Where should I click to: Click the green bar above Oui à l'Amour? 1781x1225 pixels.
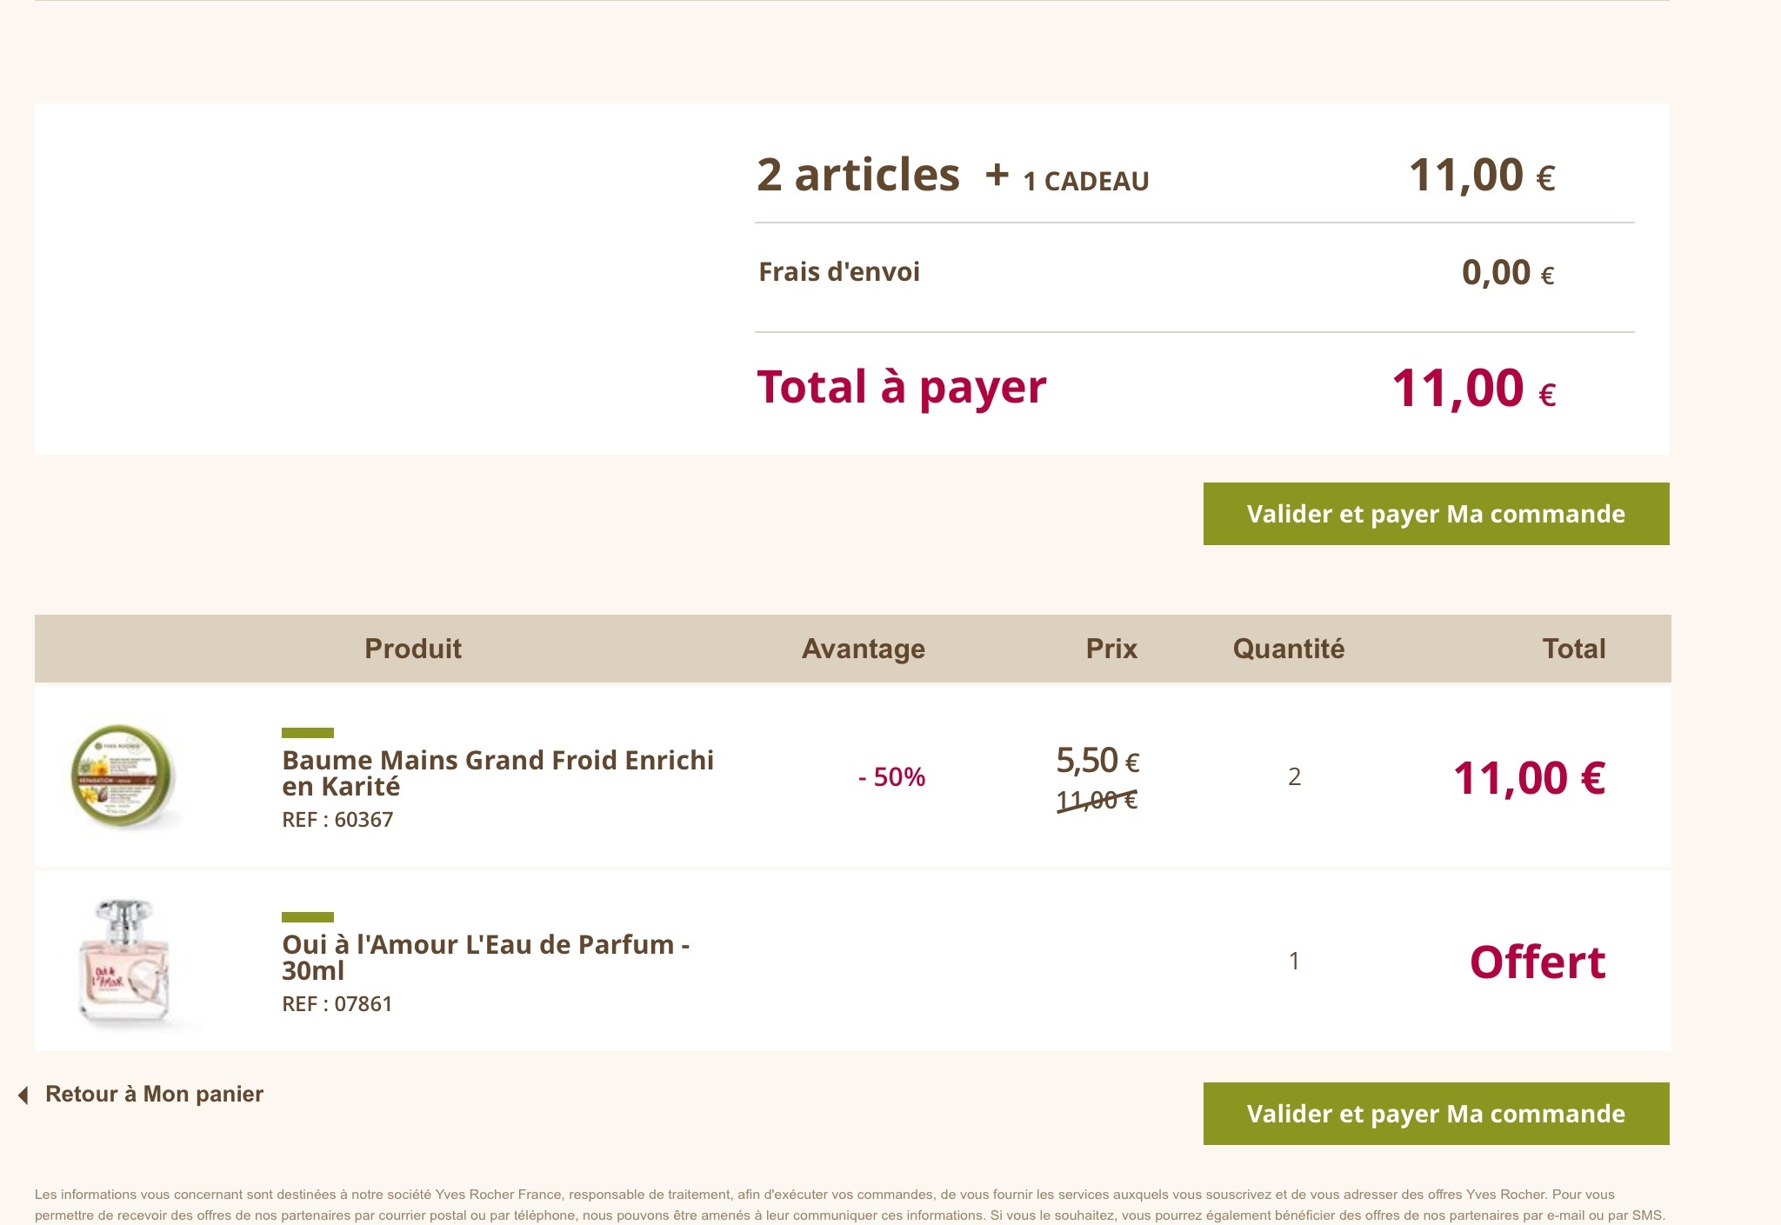pos(308,917)
